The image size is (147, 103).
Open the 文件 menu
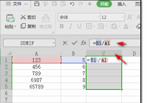17,4
